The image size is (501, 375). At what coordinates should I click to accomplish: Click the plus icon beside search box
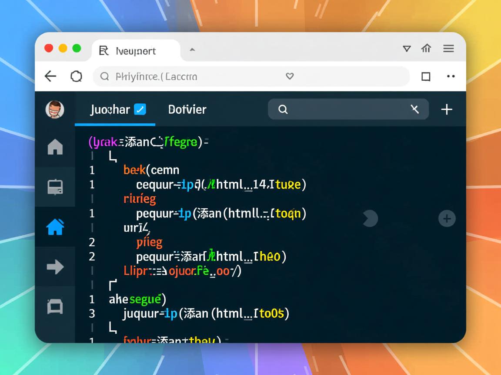447,109
